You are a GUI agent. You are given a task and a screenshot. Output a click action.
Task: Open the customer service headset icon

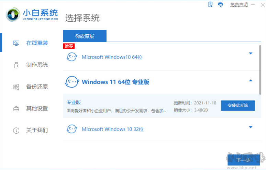click(x=220, y=4)
